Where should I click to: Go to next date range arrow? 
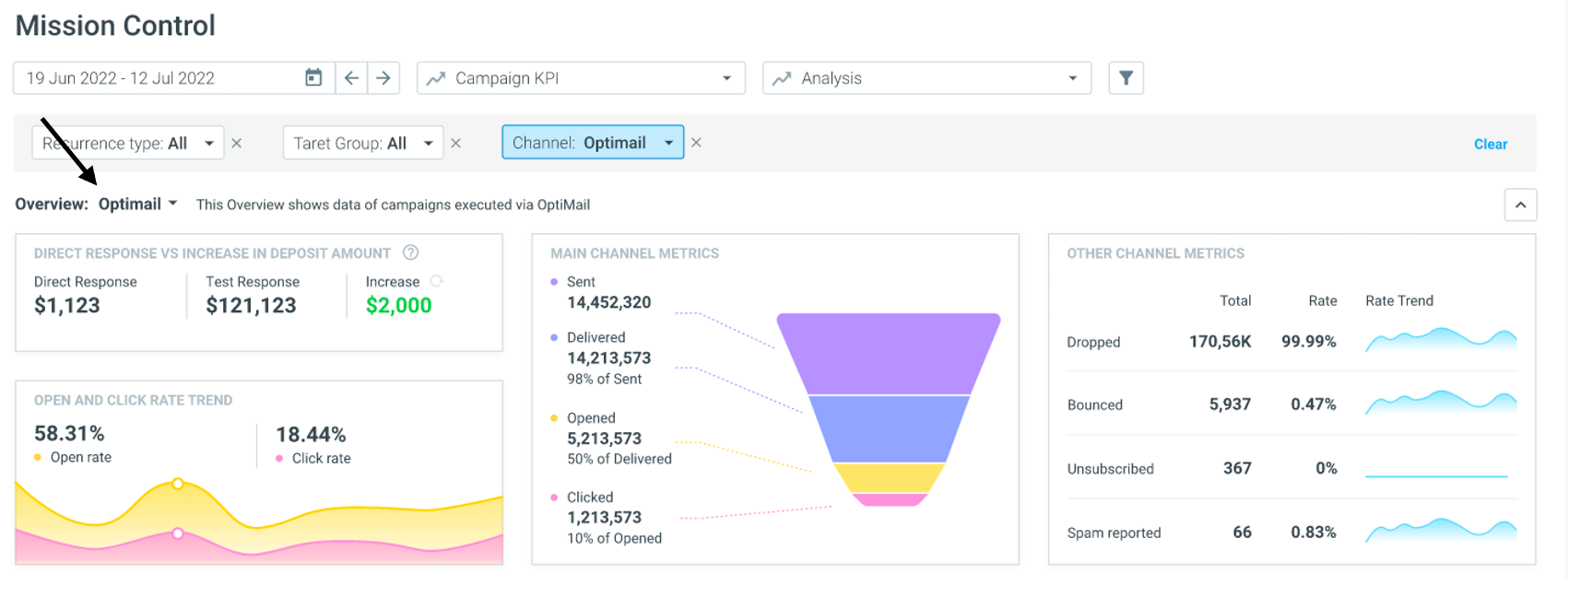click(383, 78)
